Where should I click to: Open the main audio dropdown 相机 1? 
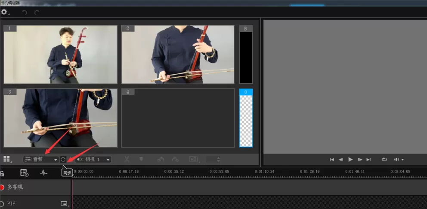[93, 159]
